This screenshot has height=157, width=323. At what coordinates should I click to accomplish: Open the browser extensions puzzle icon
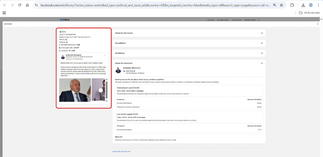[x=292, y=5]
